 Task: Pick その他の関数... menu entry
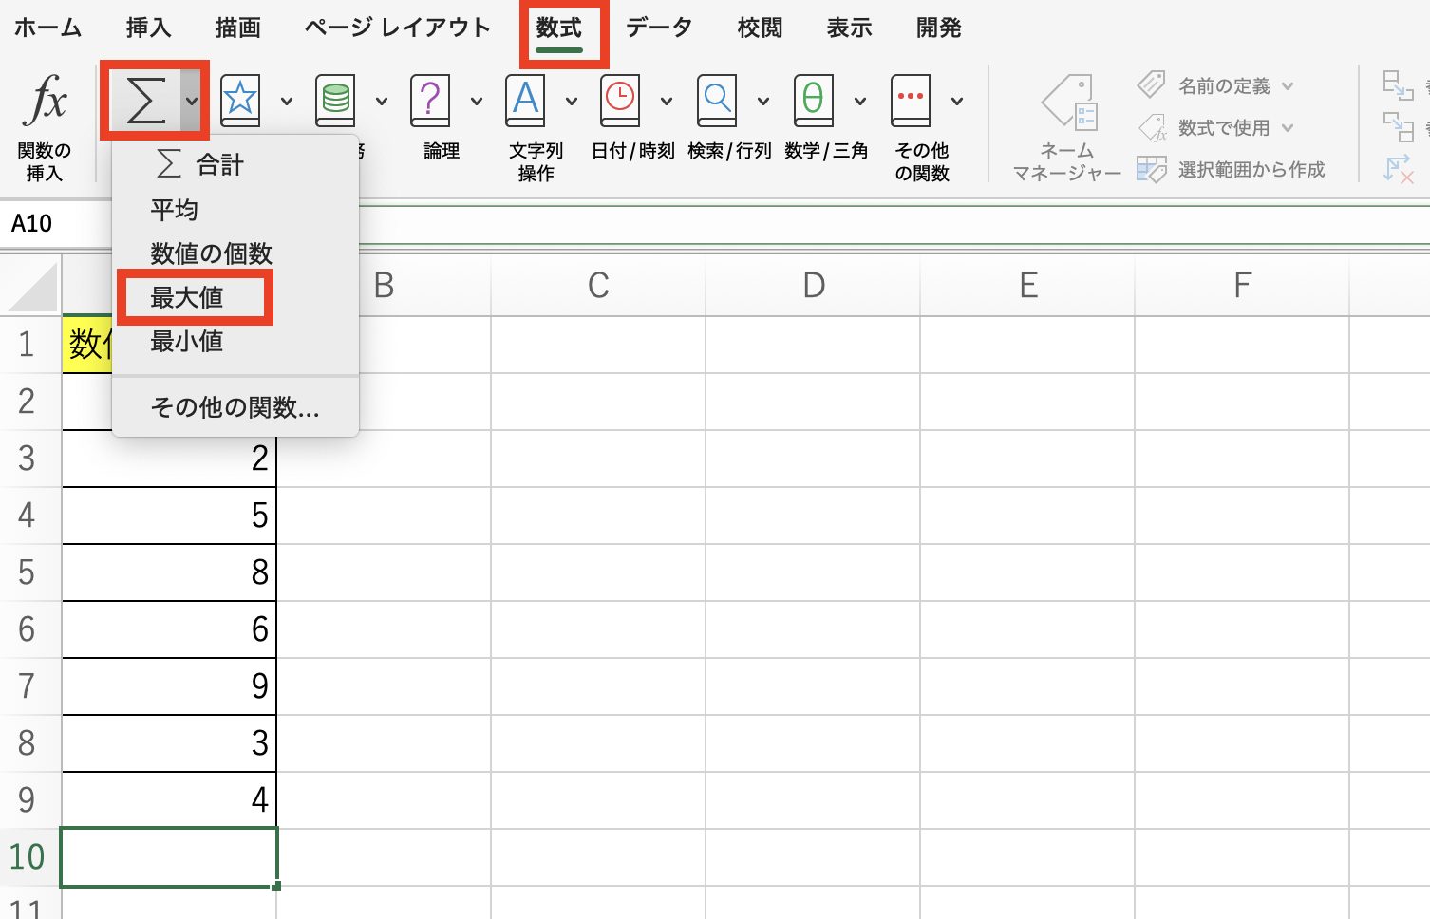(x=235, y=407)
